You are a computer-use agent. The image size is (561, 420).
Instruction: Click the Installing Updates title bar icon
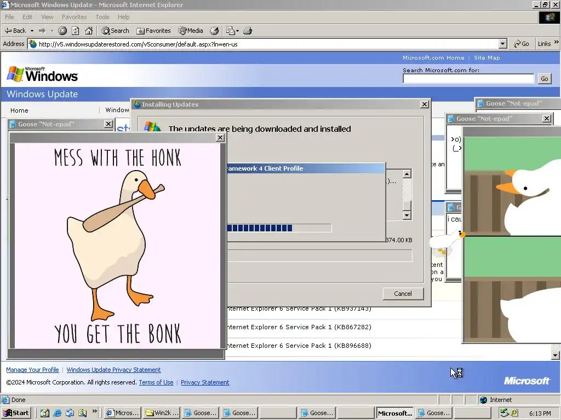137,104
